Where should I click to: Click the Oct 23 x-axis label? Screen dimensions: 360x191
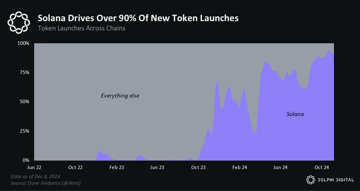(x=198, y=167)
